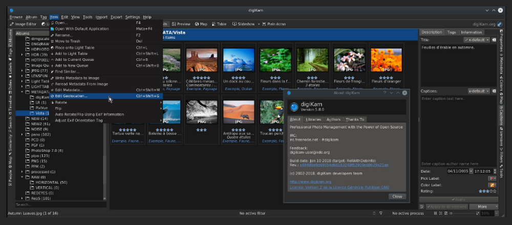The width and height of the screenshot is (512, 225).
Task: Start the Slideshow
Action: pos(244,24)
